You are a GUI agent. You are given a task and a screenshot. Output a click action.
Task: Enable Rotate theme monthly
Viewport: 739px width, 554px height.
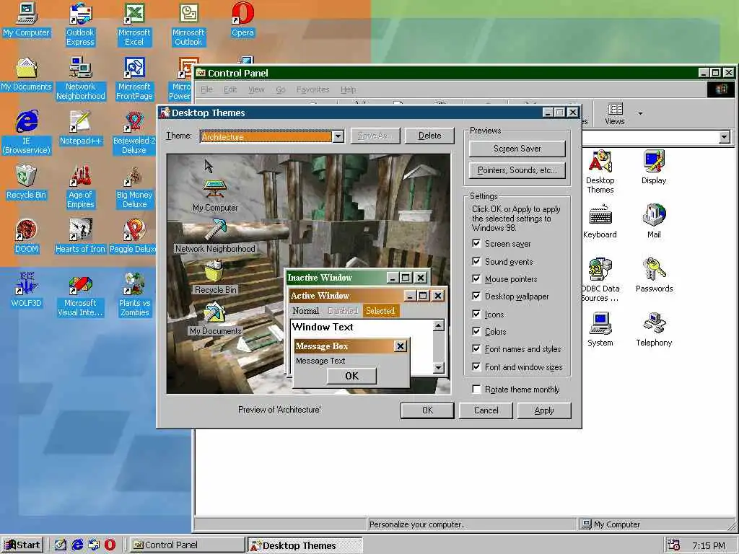476,389
